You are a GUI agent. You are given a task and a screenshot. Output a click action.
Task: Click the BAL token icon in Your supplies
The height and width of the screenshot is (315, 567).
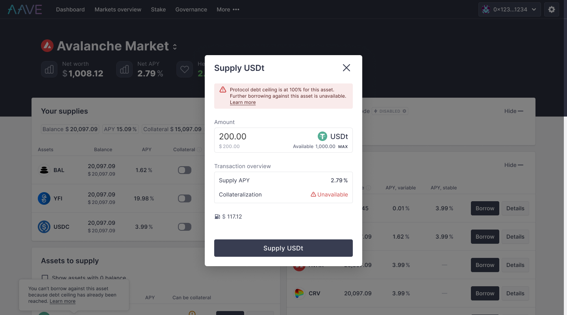pos(44,170)
